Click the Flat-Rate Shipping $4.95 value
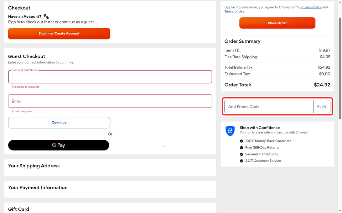The width and height of the screenshot is (342, 213). [x=325, y=57]
